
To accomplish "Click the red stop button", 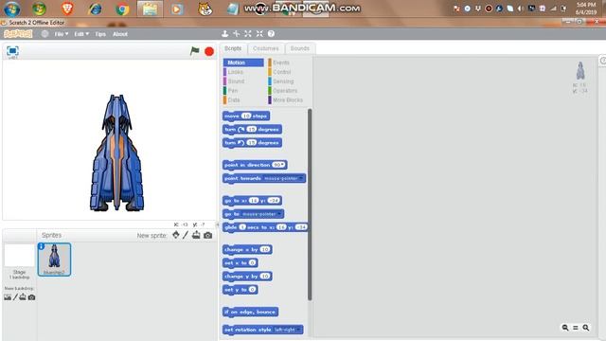I will point(209,51).
